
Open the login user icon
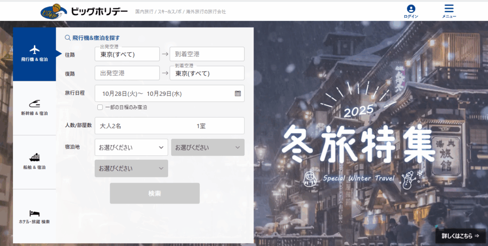tap(411, 9)
